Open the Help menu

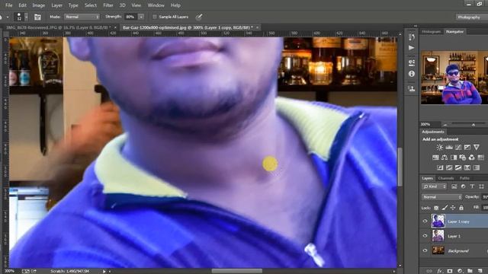point(175,5)
